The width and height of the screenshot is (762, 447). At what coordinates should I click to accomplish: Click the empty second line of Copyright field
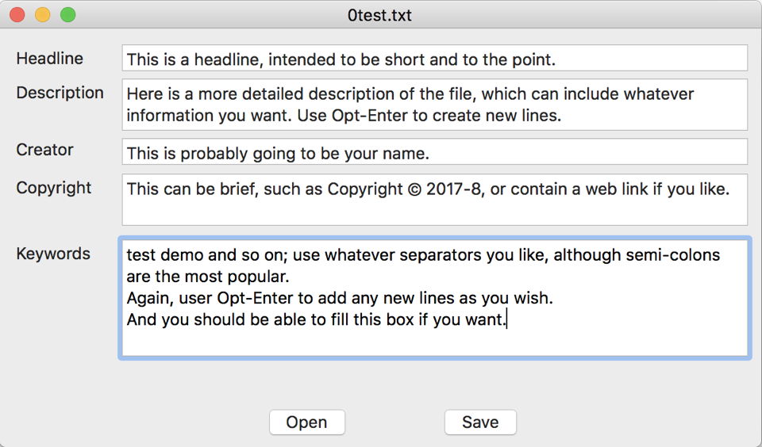434,212
